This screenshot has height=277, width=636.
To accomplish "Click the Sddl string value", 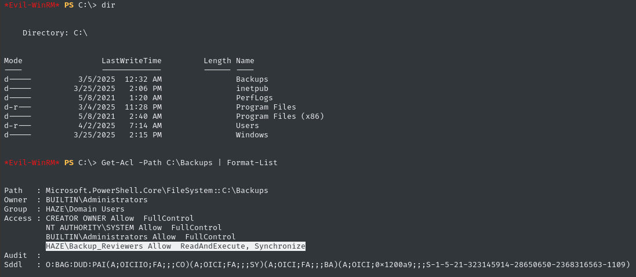I will (337, 265).
